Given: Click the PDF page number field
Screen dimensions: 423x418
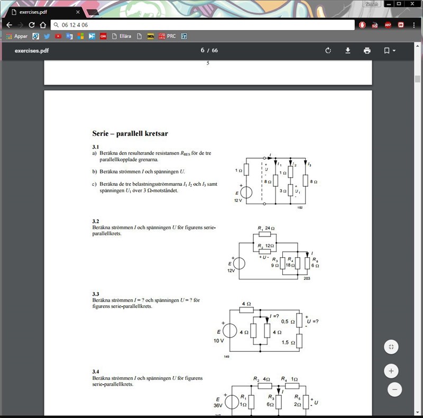Looking at the screenshot, I should pos(203,50).
